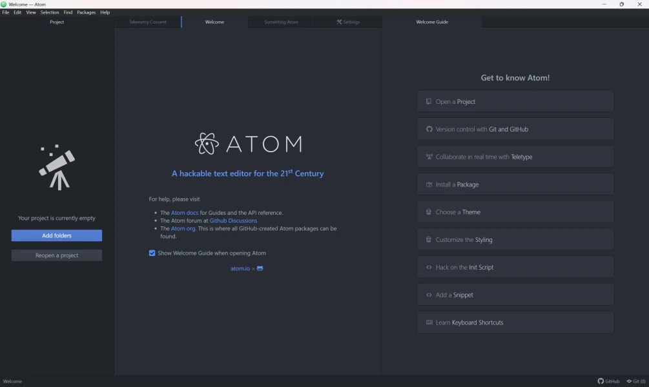649x387 pixels.
Task: Click the Atom logo in Welcome pane
Action: 248,143
